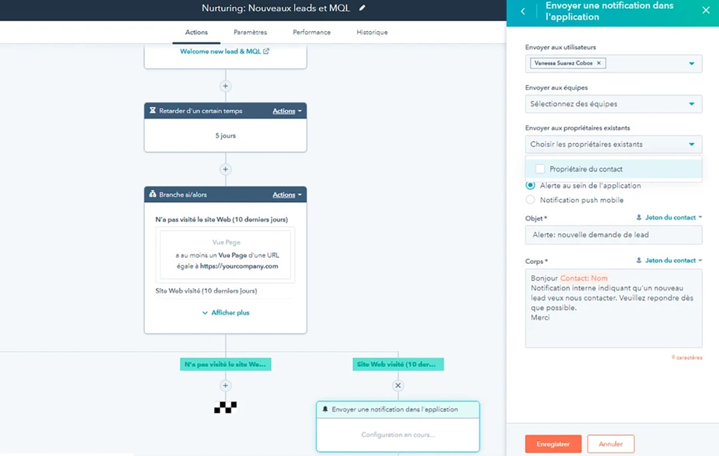Viewport: 719px width, 456px height.
Task: Select Notification push mobile radio
Action: pos(530,200)
